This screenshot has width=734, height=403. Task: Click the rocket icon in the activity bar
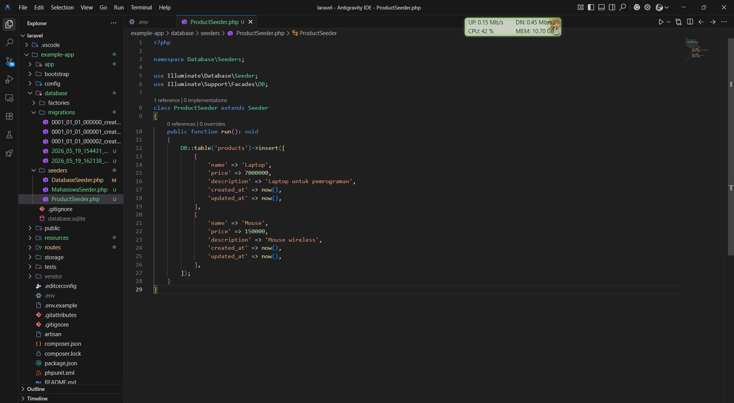pos(9,153)
